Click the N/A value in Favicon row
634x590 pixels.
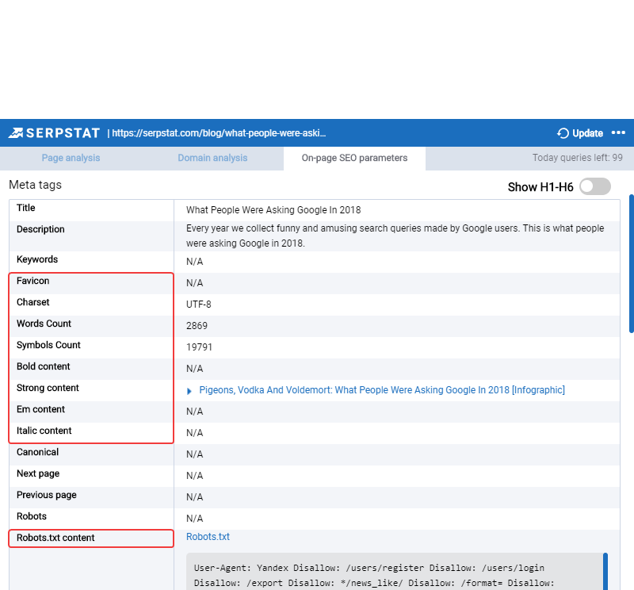pyautogui.click(x=194, y=283)
